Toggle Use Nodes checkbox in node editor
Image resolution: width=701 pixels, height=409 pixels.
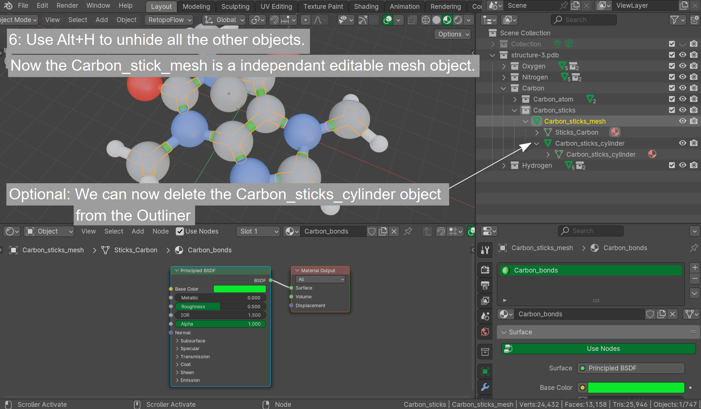(x=180, y=231)
